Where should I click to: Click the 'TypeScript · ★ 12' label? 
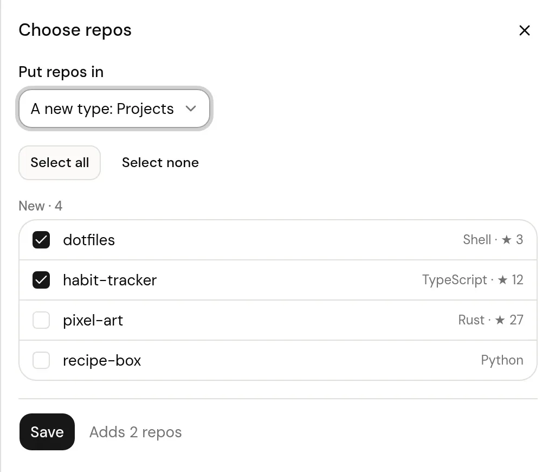click(x=473, y=280)
